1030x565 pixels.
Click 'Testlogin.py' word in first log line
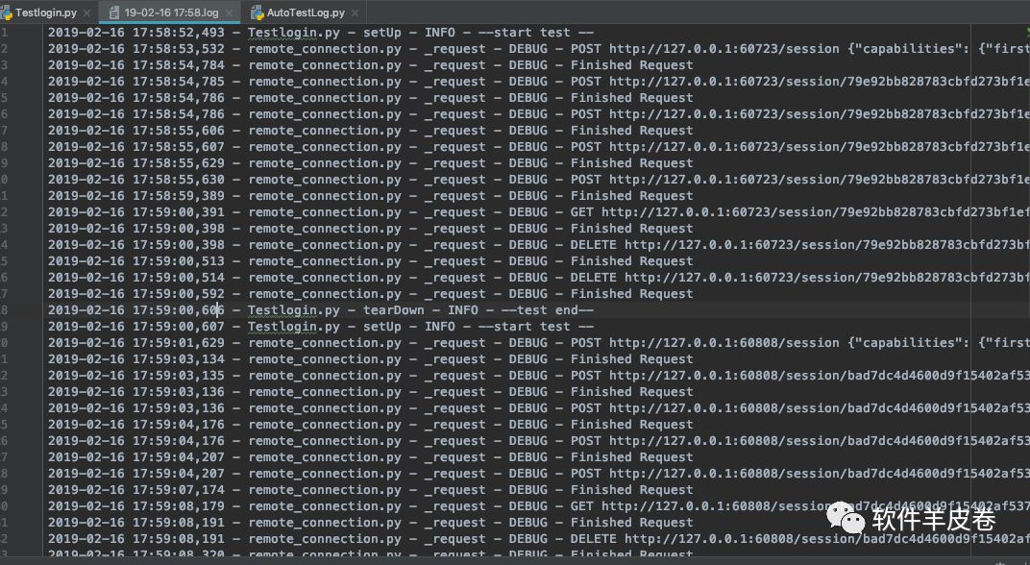294,33
